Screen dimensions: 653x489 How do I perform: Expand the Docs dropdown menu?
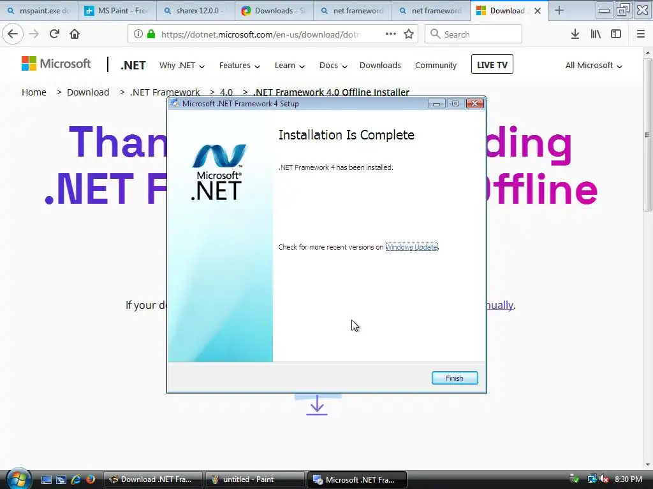click(333, 66)
